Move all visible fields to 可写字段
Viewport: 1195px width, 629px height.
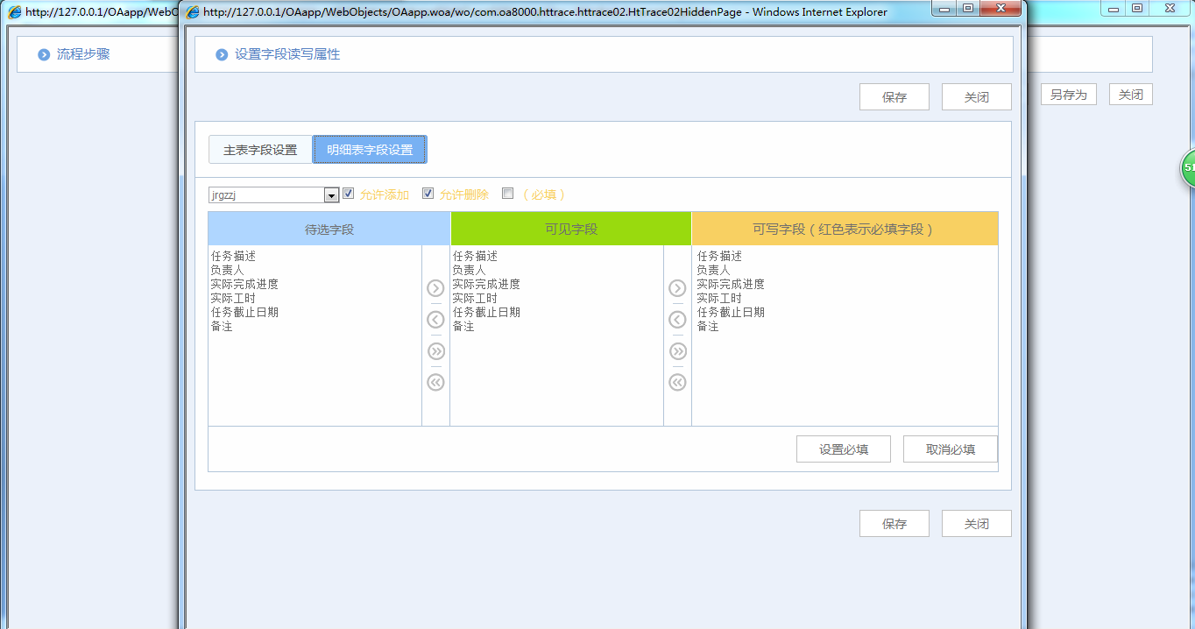[677, 350]
